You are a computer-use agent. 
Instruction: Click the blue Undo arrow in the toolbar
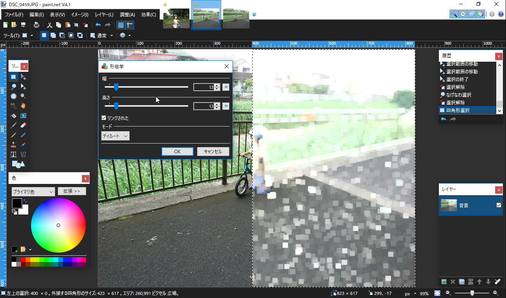click(x=99, y=25)
